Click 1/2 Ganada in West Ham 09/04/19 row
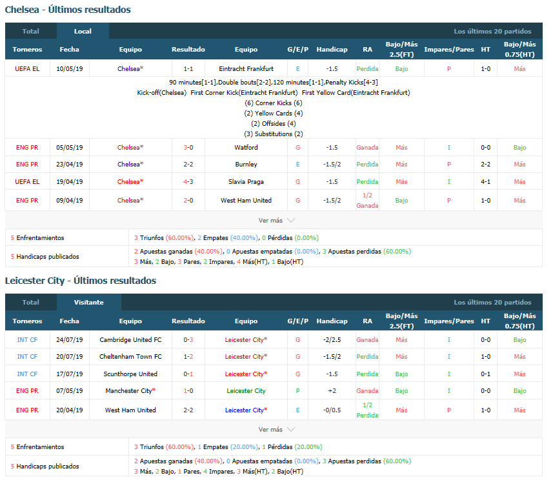This screenshot has height=482, width=553. [x=367, y=200]
